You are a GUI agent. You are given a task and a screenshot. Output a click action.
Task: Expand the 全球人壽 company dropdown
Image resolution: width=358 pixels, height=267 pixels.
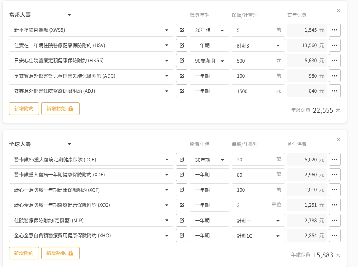(69, 144)
